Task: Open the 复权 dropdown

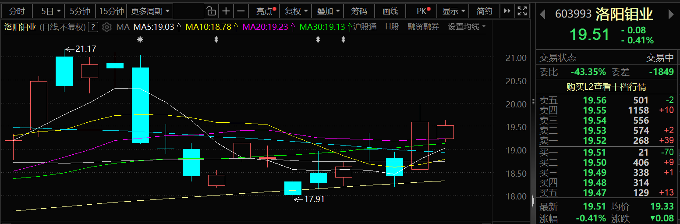Action: click(296, 11)
